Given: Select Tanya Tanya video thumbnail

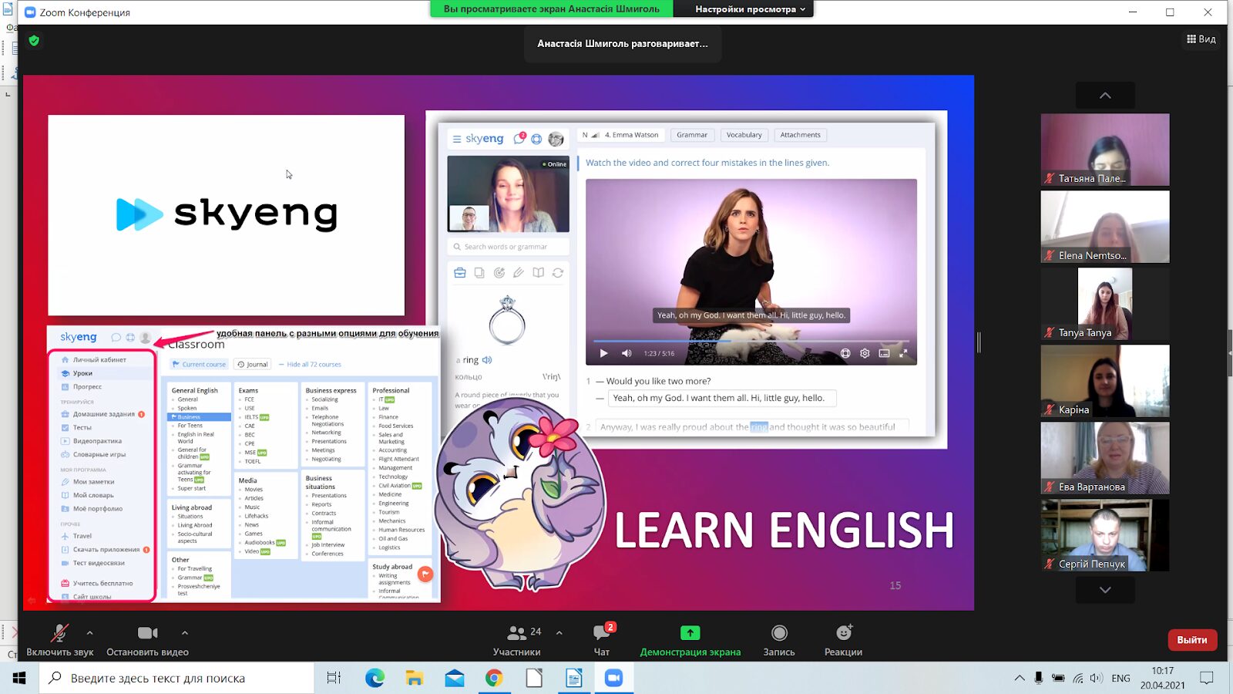Looking at the screenshot, I should (1105, 304).
